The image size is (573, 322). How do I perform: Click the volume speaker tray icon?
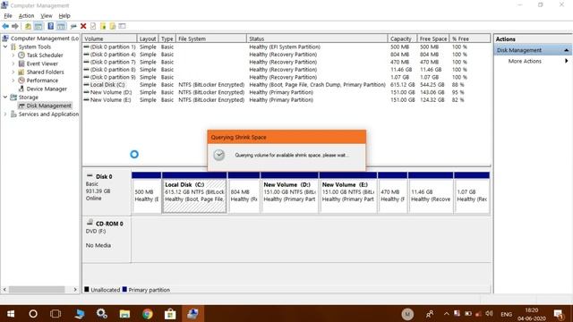[490, 314]
